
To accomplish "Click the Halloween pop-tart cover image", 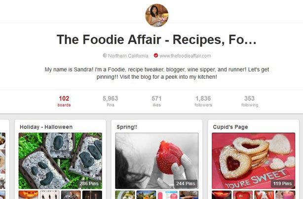I will [x=60, y=161].
